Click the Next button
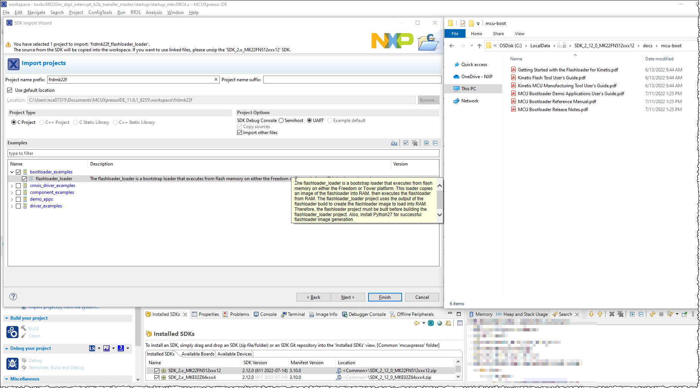 point(347,297)
